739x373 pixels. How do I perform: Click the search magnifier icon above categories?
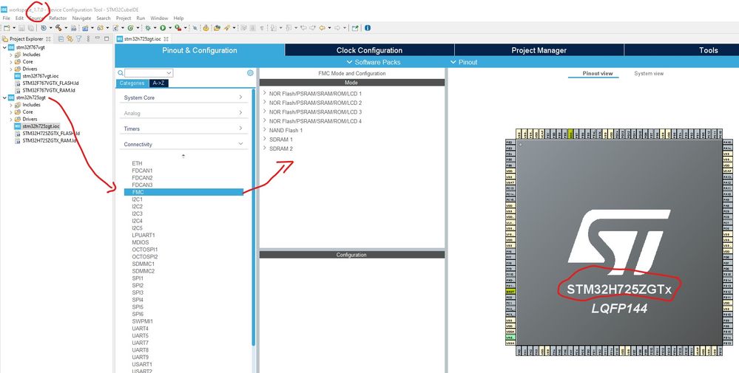(121, 73)
